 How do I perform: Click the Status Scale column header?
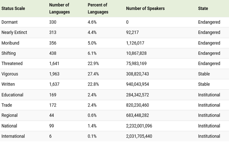(x=13, y=9)
